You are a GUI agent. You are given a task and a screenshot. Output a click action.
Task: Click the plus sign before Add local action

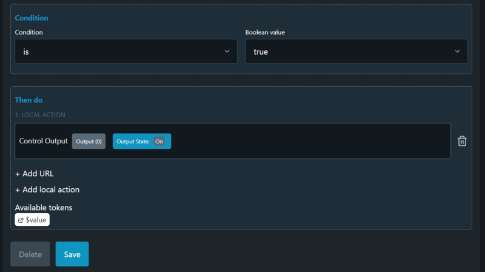(x=18, y=189)
